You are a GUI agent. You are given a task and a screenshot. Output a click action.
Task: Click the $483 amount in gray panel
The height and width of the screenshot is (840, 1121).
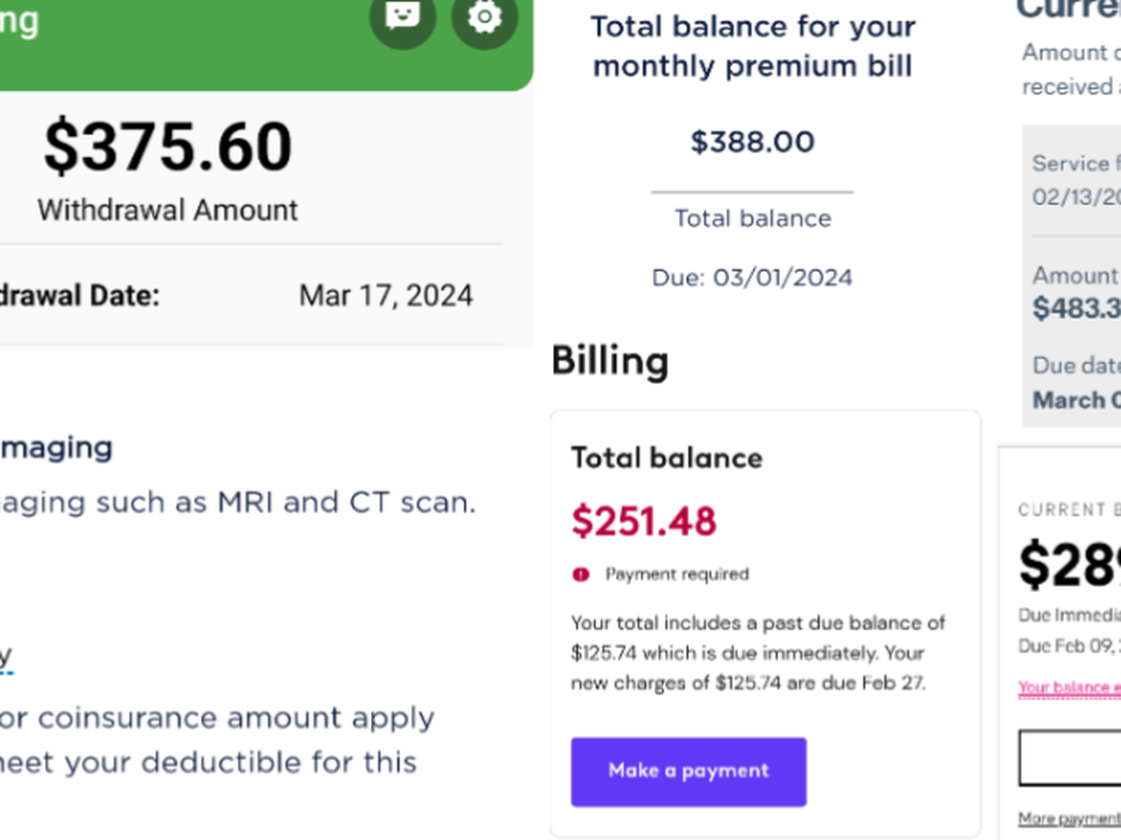click(1076, 308)
